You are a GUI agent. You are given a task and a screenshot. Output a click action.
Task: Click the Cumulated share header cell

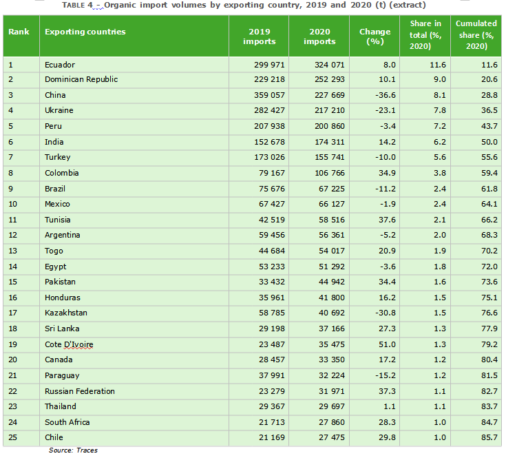(476, 36)
